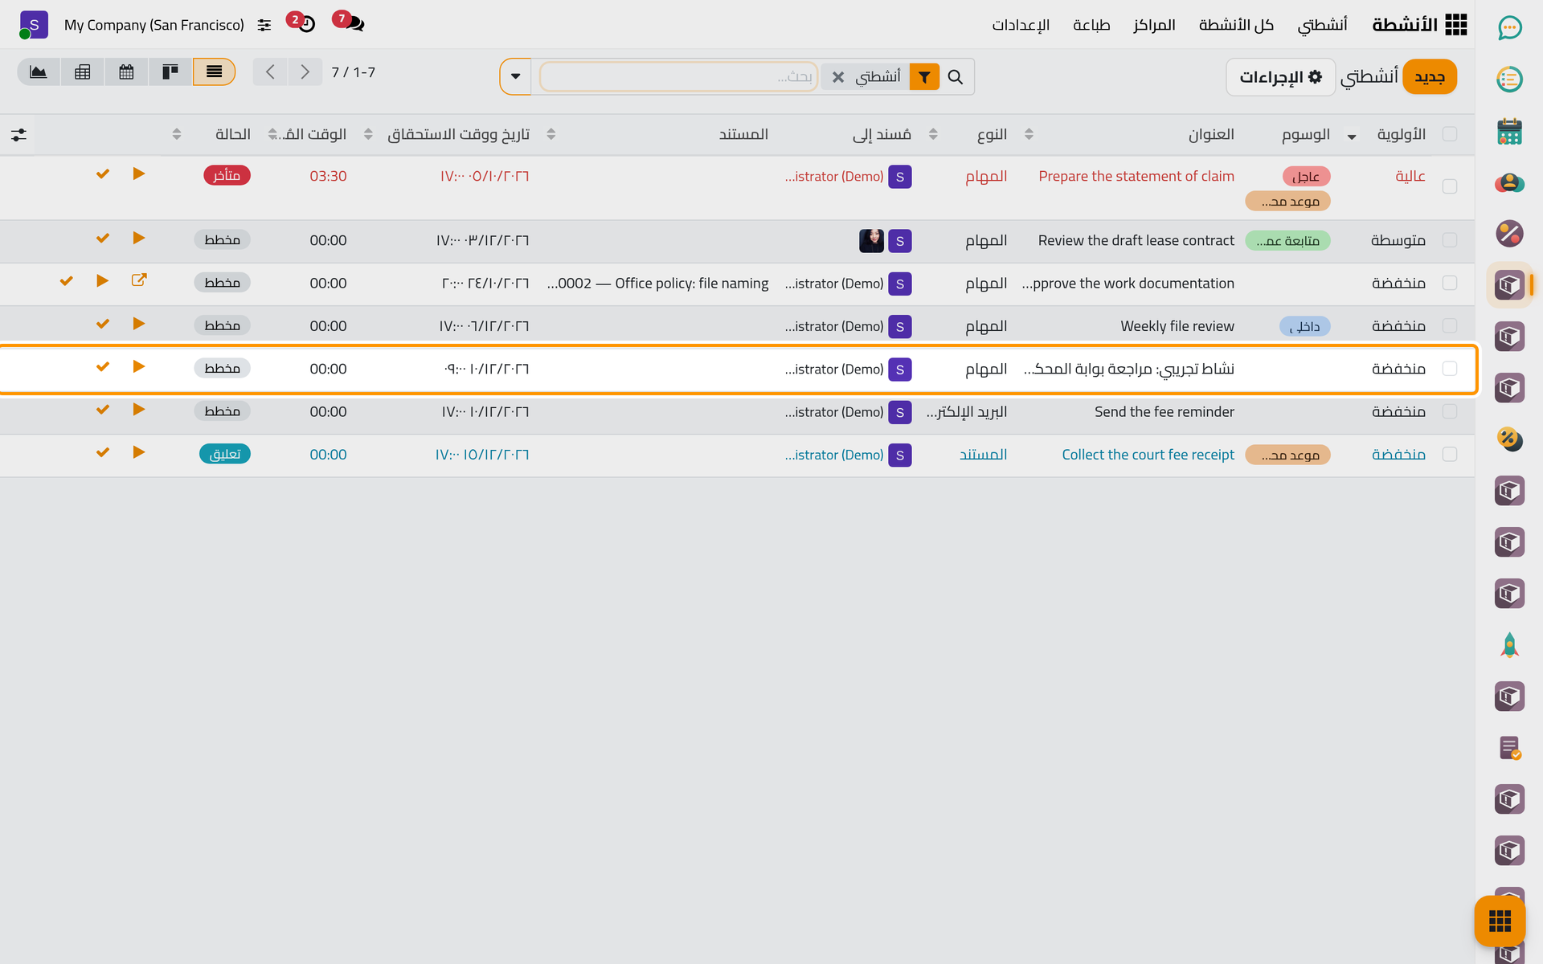Open the المراكز menu

pyautogui.click(x=1154, y=25)
